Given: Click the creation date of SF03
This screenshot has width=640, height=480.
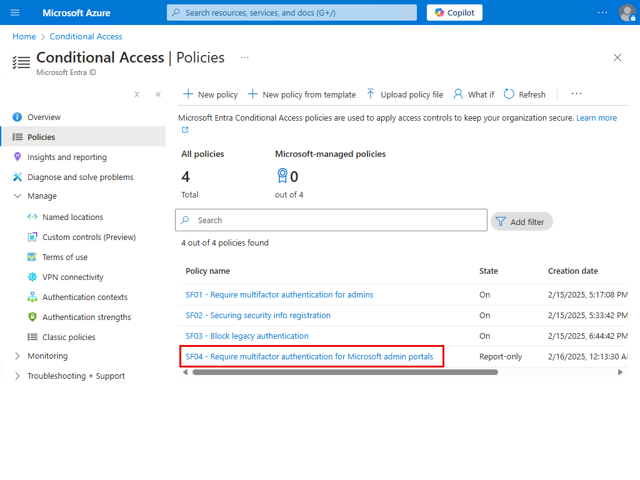Looking at the screenshot, I should click(x=587, y=336).
